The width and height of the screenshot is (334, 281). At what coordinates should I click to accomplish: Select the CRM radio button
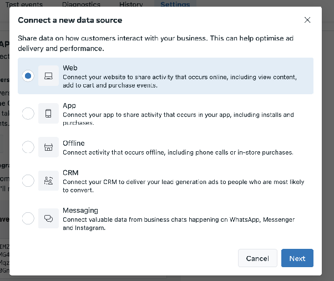coord(28,181)
